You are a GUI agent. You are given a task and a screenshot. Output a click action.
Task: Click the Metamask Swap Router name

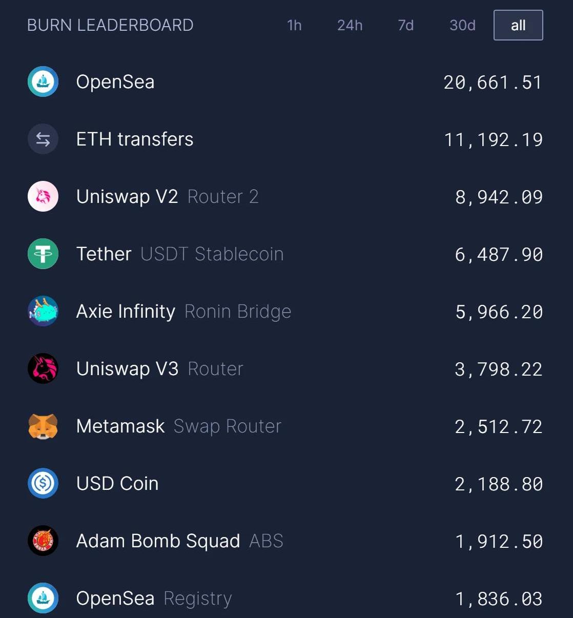pos(178,426)
